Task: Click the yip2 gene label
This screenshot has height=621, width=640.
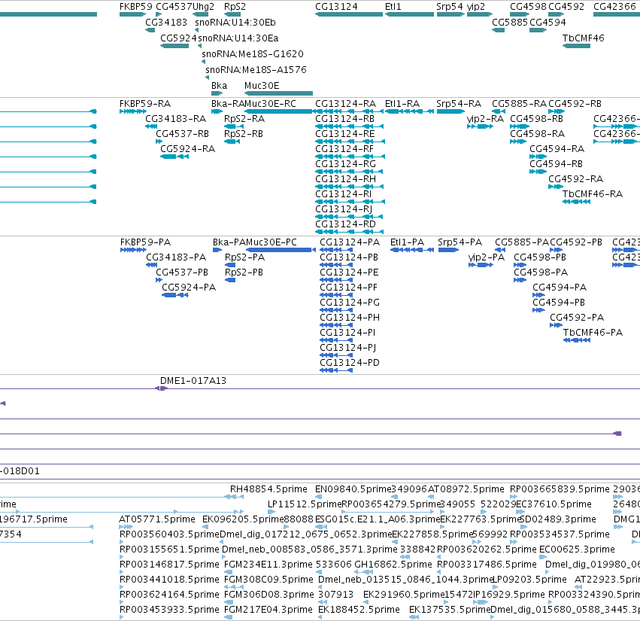Action: click(x=476, y=7)
